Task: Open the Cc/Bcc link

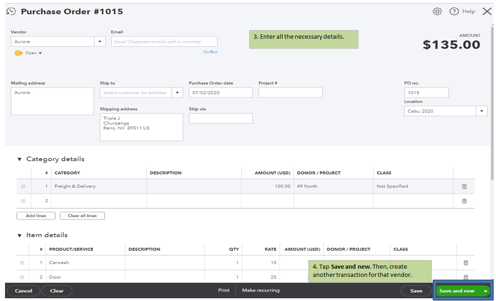Action: [210, 51]
